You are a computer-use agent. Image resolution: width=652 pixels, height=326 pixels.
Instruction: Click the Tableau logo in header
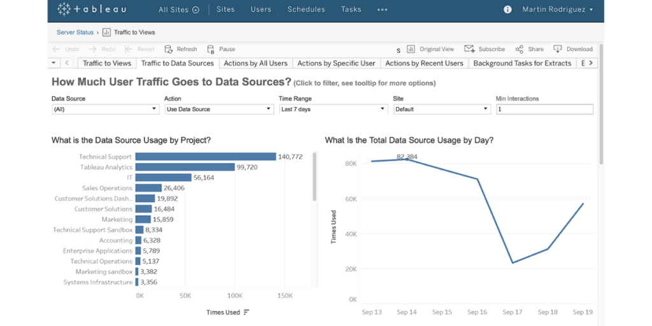pos(92,10)
